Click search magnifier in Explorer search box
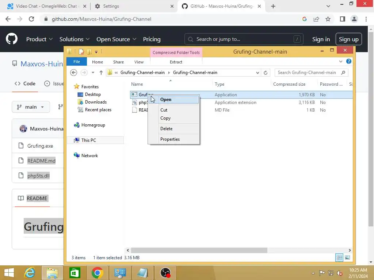This screenshot has height=280, width=374. [343, 73]
